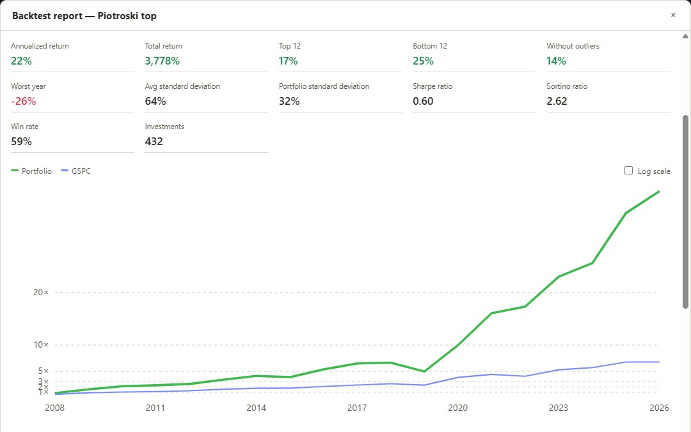Click the 2026 x-axis label
Image resolution: width=691 pixels, height=432 pixels.
point(659,408)
